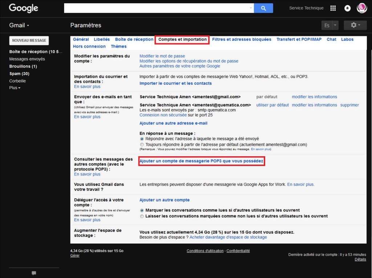Open Spam (30) folder

(19, 74)
